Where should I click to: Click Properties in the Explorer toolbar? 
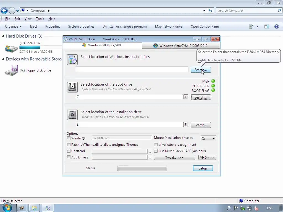[x=53, y=26]
